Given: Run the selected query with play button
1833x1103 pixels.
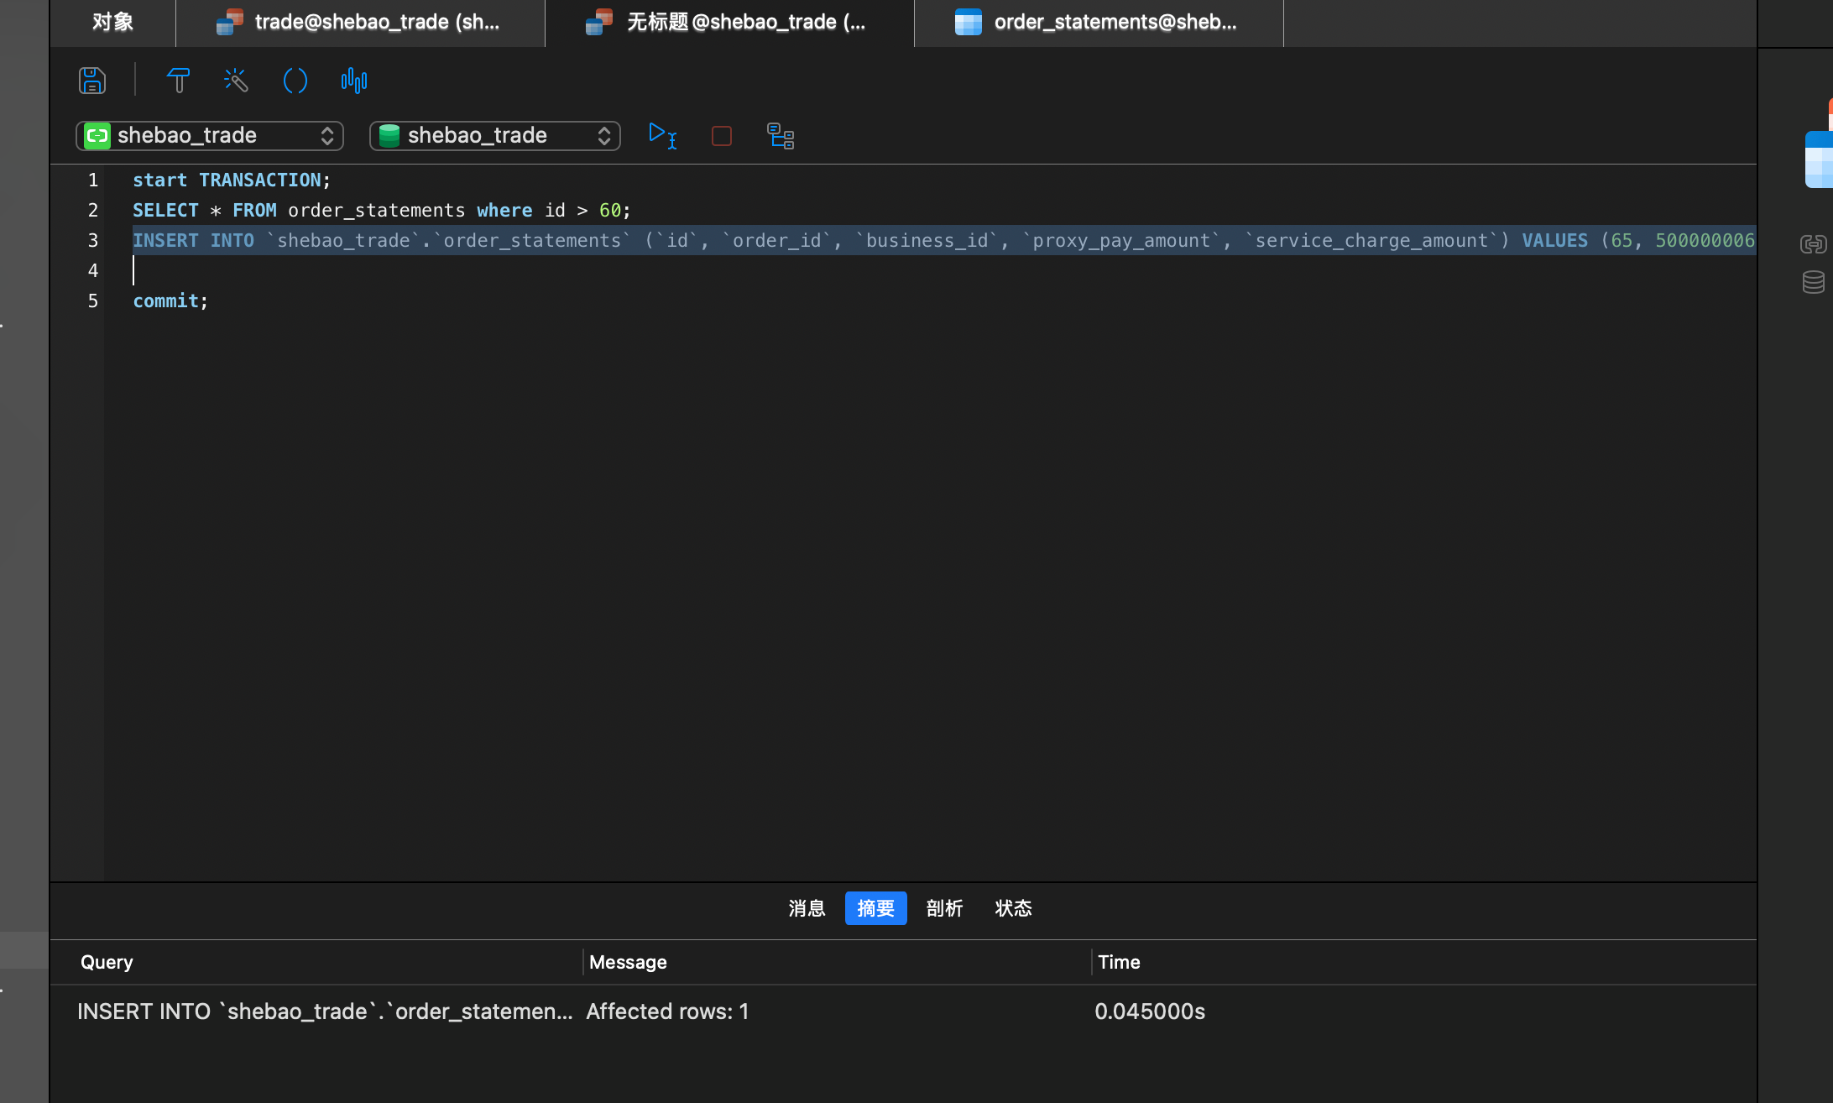Looking at the screenshot, I should pyautogui.click(x=663, y=135).
